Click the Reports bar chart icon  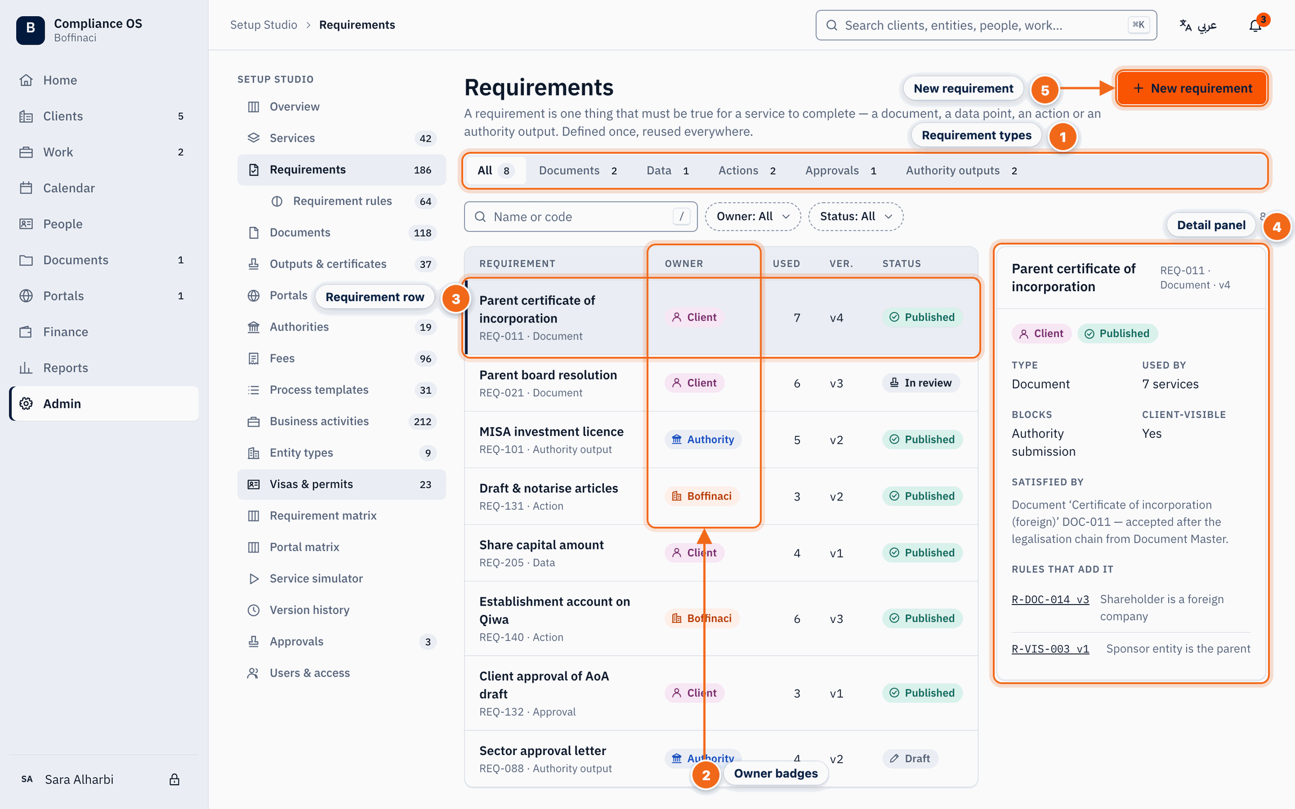point(26,368)
